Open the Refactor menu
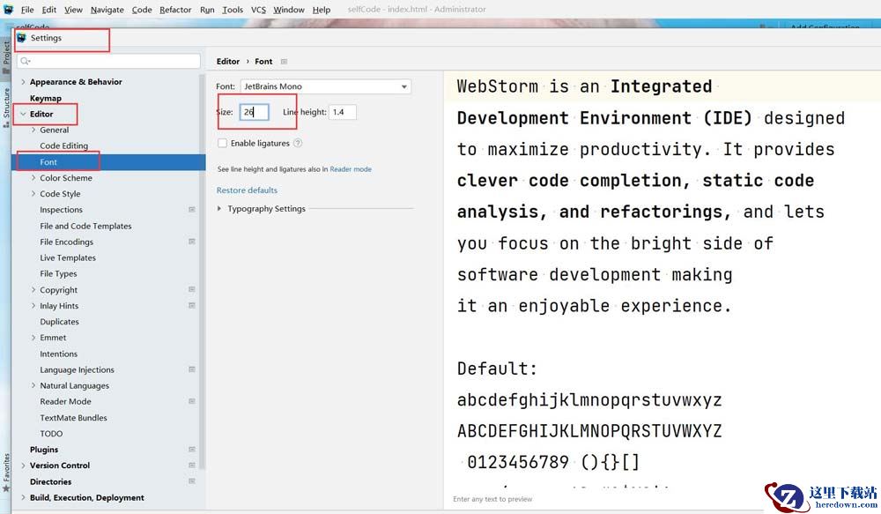 pyautogui.click(x=175, y=10)
